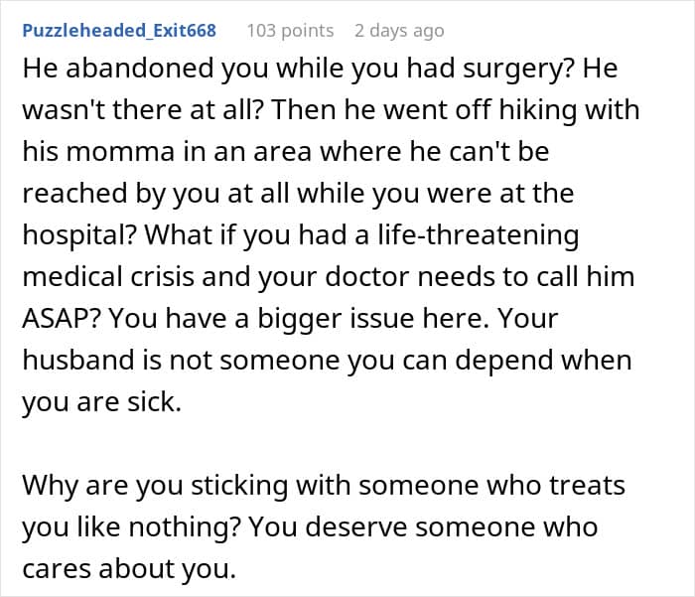Click the words "medical crisis"
695x597 pixels.
pos(108,277)
